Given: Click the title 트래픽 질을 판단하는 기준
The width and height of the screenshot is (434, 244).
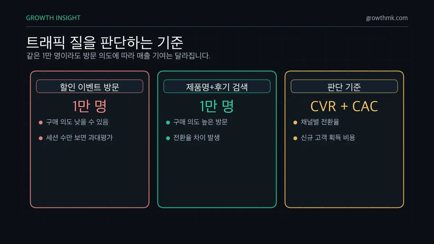Looking at the screenshot, I should point(105,43).
